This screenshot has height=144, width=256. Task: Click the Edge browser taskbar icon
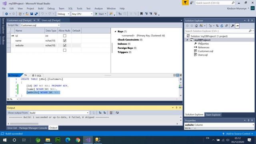pyautogui.click(x=68, y=140)
